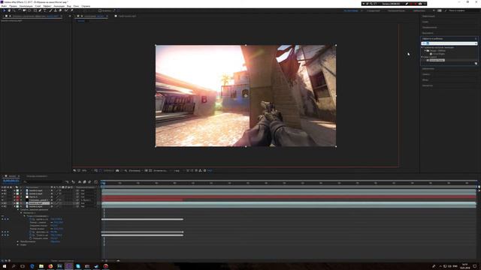Image resolution: width=481 pixels, height=270 pixels.
Task: Collapse the effects group under selected layer
Action: 18,210
